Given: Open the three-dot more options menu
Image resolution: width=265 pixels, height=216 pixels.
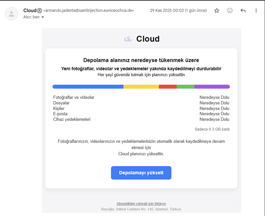Looking at the screenshot, I should pyautogui.click(x=256, y=11).
